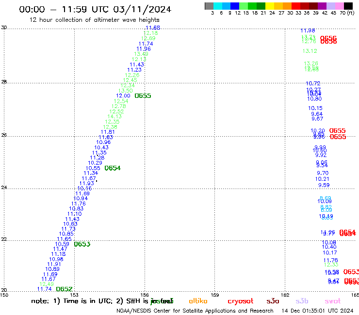Click the wave height value 11.10
359x315 pixels.
[74, 214]
